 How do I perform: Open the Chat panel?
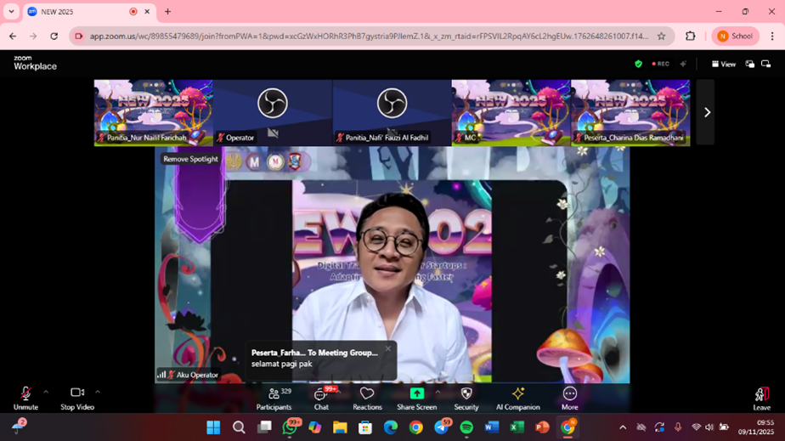[x=321, y=397]
